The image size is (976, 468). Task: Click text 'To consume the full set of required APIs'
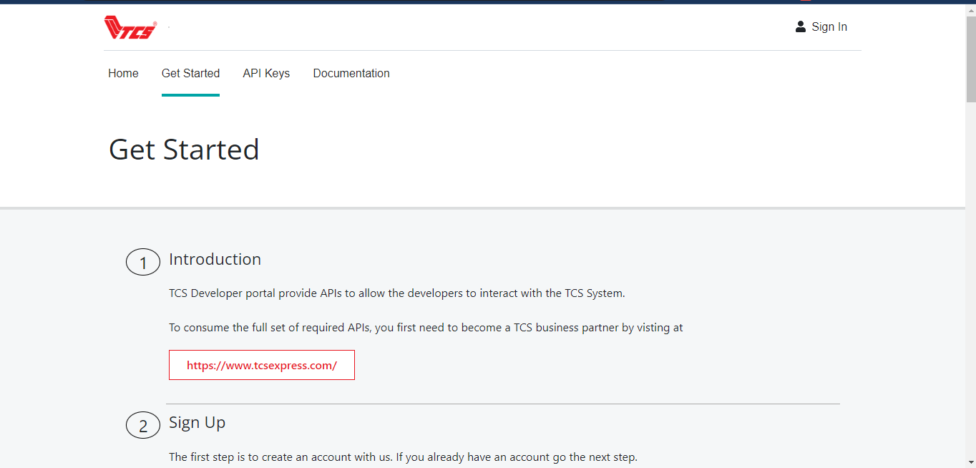(x=270, y=328)
